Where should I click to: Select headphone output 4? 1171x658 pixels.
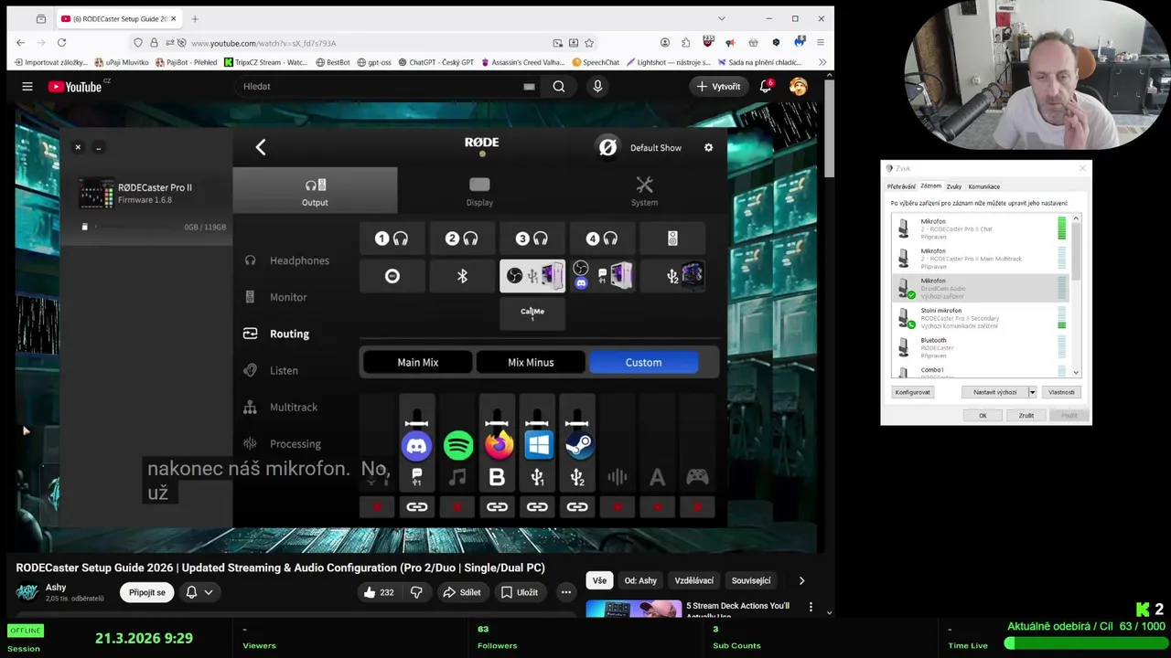[602, 239]
